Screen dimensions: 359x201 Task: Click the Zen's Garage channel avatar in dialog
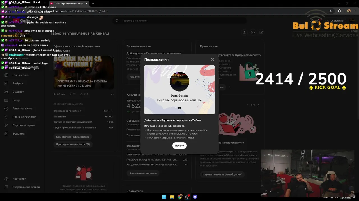click(x=179, y=82)
